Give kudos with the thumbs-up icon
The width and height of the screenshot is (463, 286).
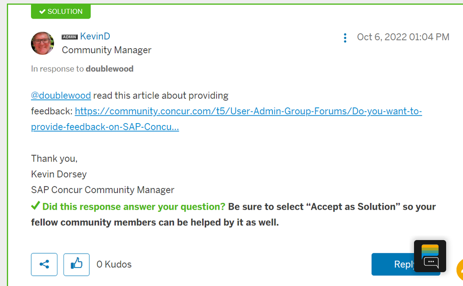coord(76,264)
